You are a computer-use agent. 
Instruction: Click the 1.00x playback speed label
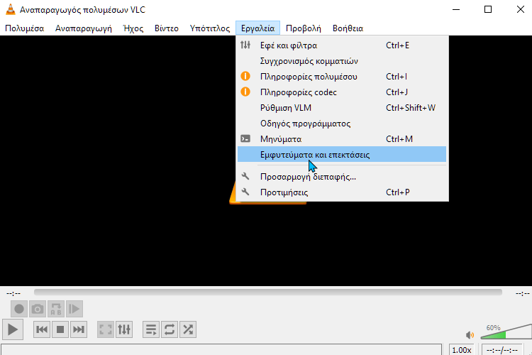(x=462, y=350)
